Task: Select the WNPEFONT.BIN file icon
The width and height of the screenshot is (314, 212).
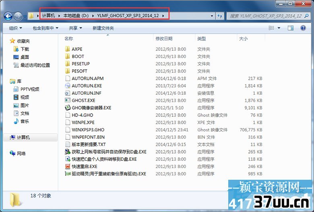Action: (68, 137)
